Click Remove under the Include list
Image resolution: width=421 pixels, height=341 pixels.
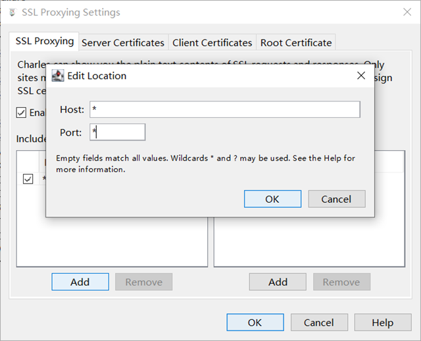[143, 282]
